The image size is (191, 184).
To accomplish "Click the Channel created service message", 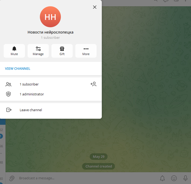I will click(99, 166).
